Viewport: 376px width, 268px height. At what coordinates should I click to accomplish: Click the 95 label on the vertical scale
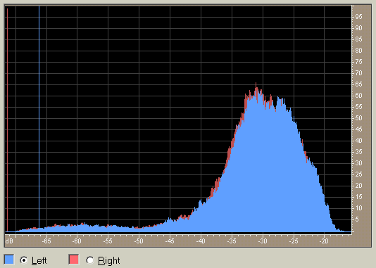click(358, 17)
